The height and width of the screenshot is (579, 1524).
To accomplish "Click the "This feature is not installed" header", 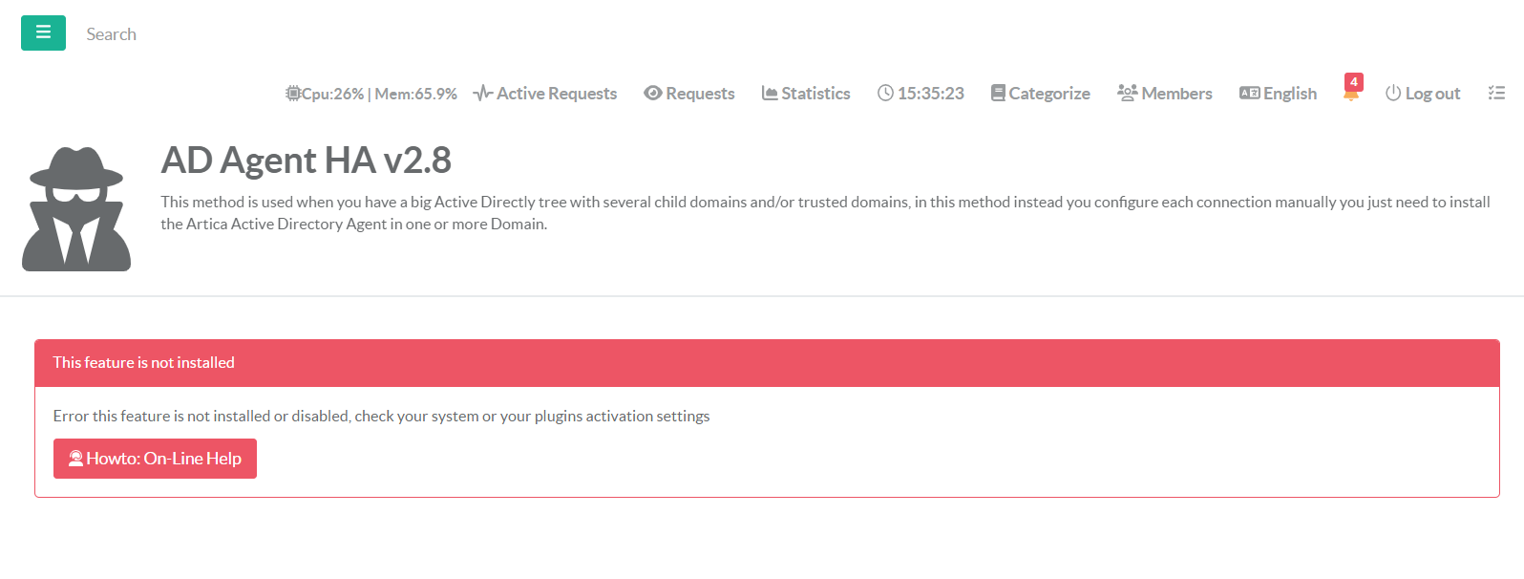I will coord(767,363).
